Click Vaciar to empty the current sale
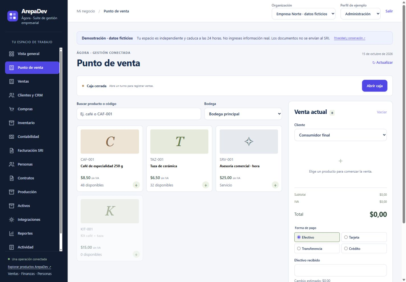 pos(382,112)
